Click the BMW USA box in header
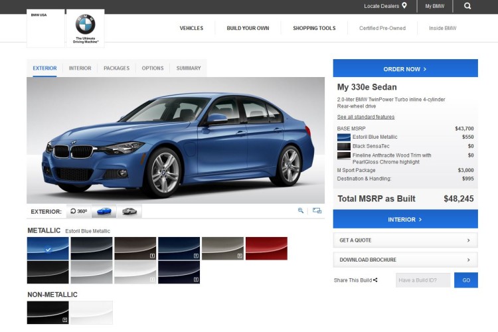The image size is (498, 332). (46, 29)
